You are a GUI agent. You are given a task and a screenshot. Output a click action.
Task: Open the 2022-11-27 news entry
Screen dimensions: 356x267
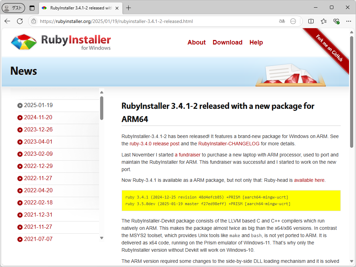click(38, 178)
